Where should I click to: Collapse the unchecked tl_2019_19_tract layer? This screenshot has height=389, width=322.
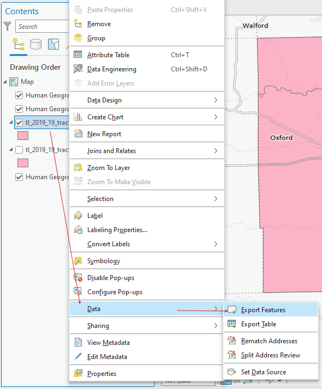coord(11,150)
